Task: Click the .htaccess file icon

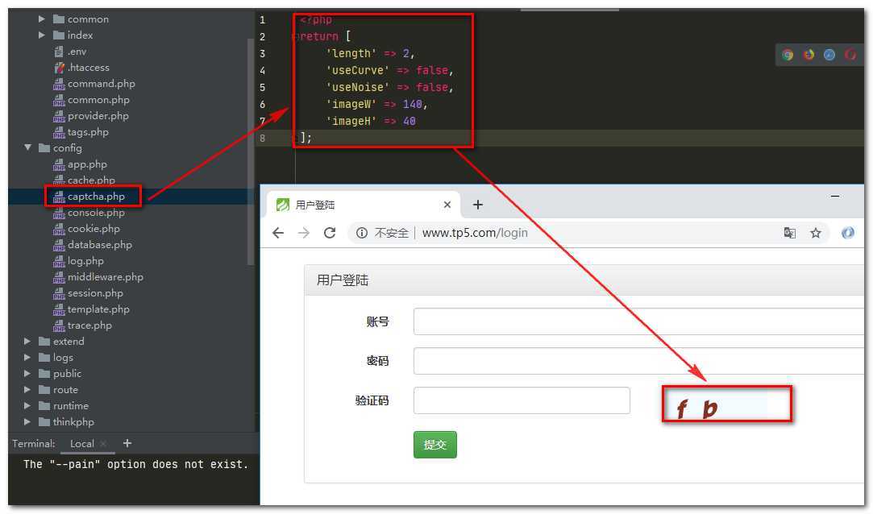Action: 59,68
